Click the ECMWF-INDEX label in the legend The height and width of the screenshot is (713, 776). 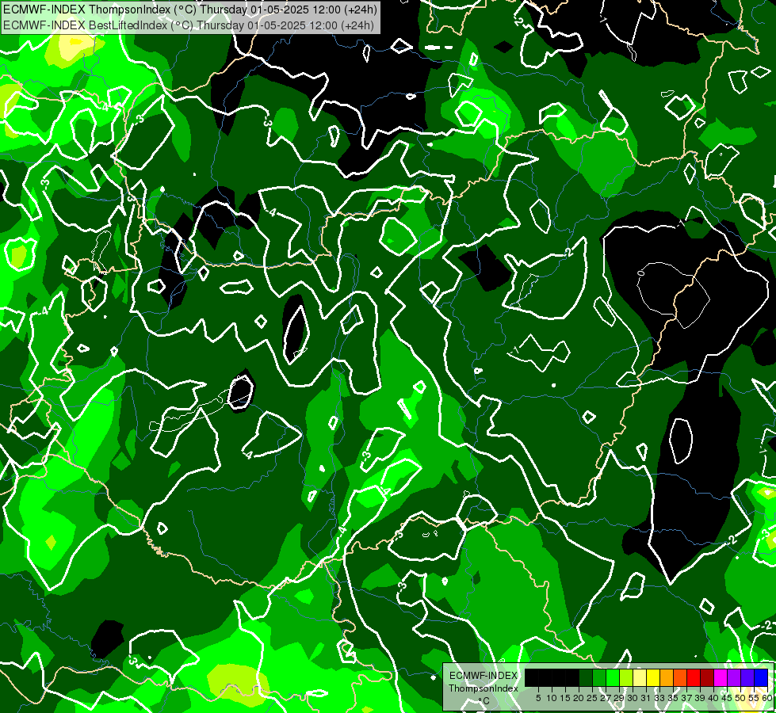(484, 676)
